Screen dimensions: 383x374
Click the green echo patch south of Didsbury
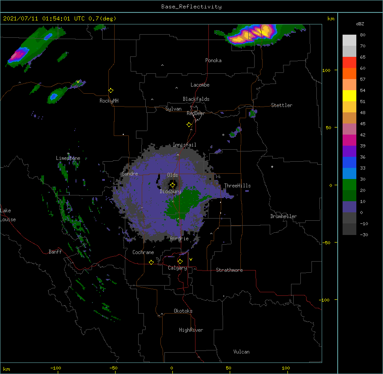click(184, 203)
